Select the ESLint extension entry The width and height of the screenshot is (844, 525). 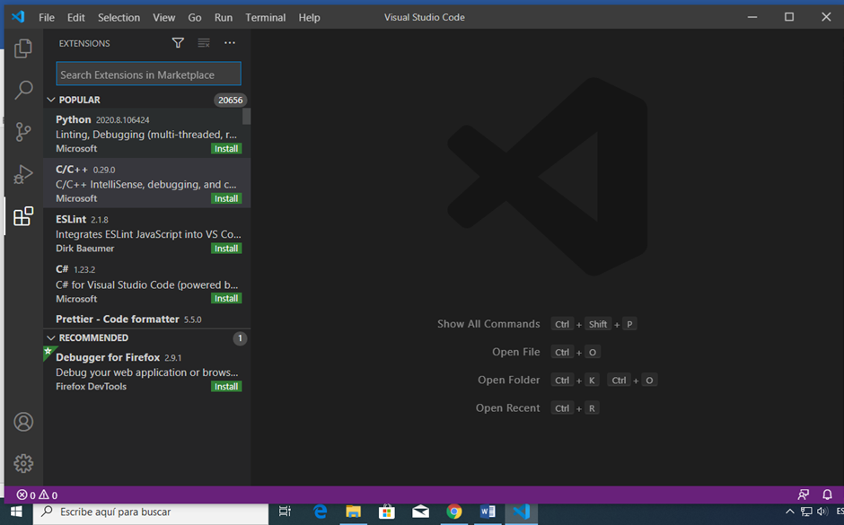[x=146, y=233]
